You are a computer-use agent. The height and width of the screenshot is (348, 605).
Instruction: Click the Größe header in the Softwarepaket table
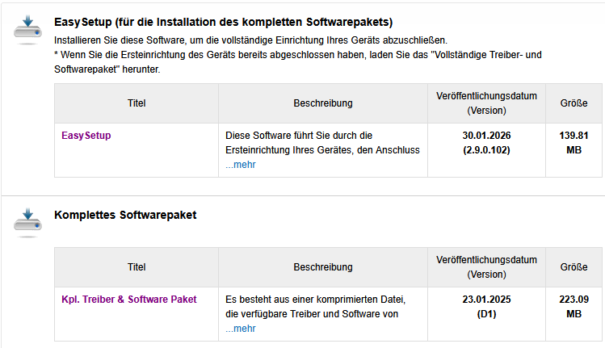573,267
